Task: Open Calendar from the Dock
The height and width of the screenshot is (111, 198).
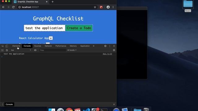Action: pyautogui.click(x=78, y=110)
